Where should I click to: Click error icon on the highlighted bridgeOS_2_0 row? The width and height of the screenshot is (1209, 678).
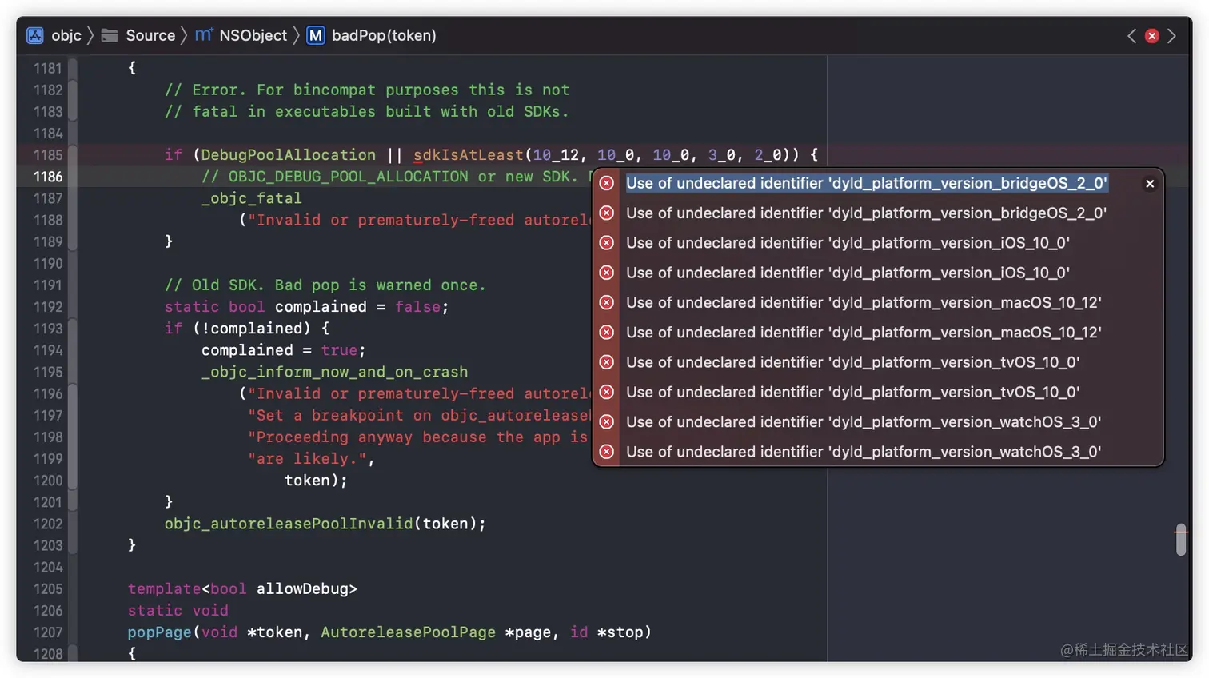[607, 183]
